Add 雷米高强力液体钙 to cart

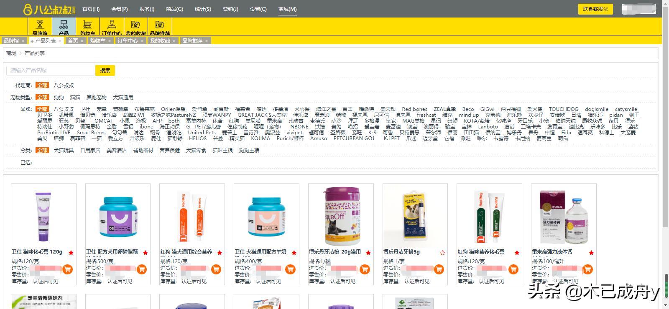pos(587,269)
